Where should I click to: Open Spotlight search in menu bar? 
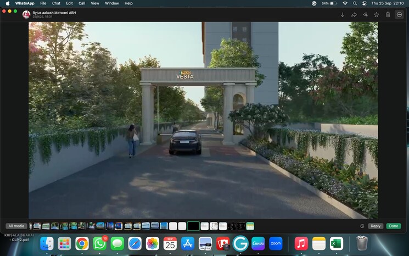(355, 3)
